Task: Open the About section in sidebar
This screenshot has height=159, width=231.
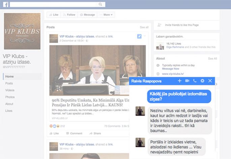Action: pyautogui.click(x=9, y=104)
